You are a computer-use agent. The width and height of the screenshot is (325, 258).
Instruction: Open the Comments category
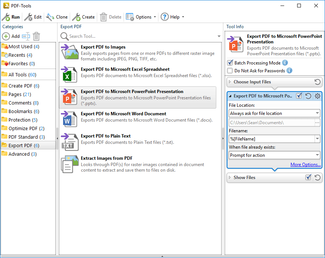28,103
